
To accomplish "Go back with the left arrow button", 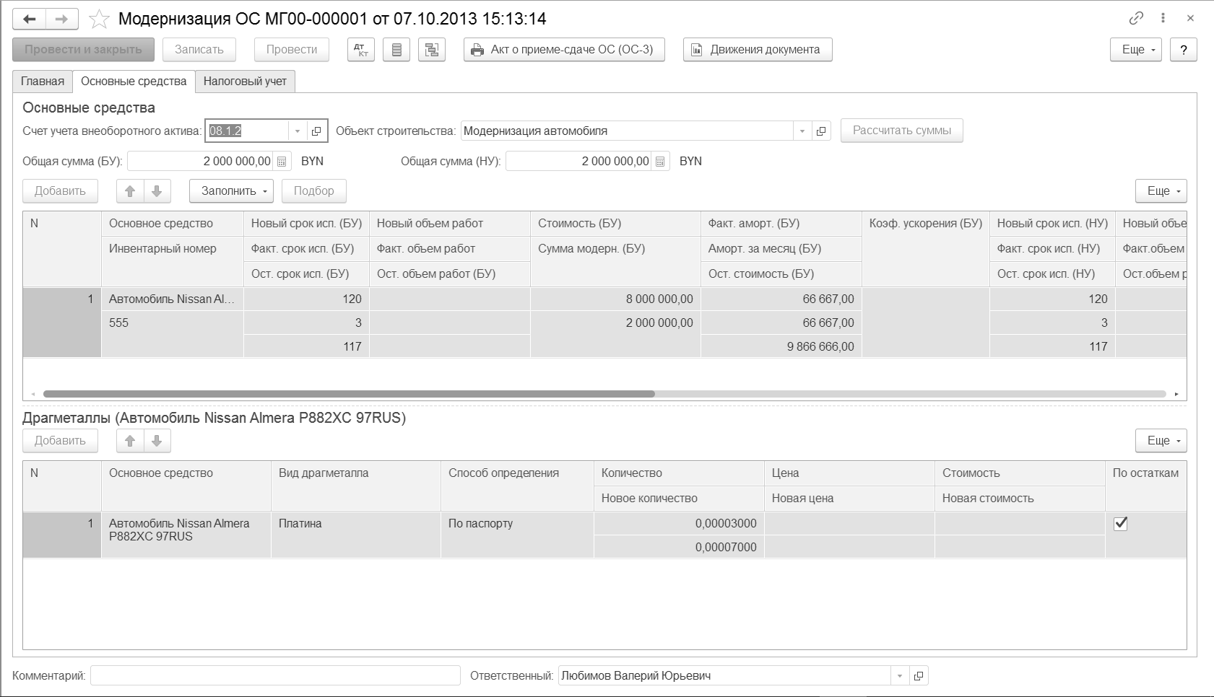I will (x=30, y=19).
